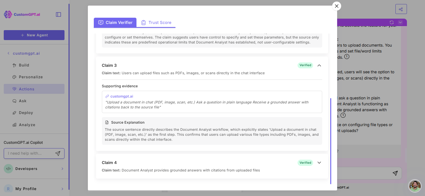Click the Ask chat bubble icon
This screenshot has height=196, width=425.
[x=14, y=101]
